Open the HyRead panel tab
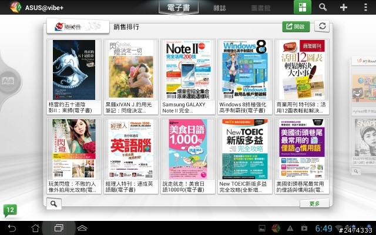The width and height of the screenshot is (376, 235). (364, 61)
